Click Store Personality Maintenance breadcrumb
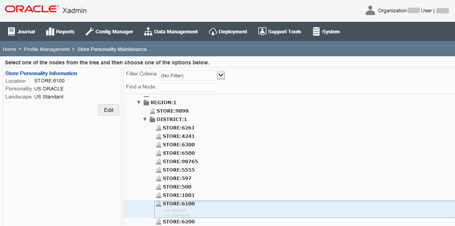The image size is (455, 226). (x=112, y=49)
